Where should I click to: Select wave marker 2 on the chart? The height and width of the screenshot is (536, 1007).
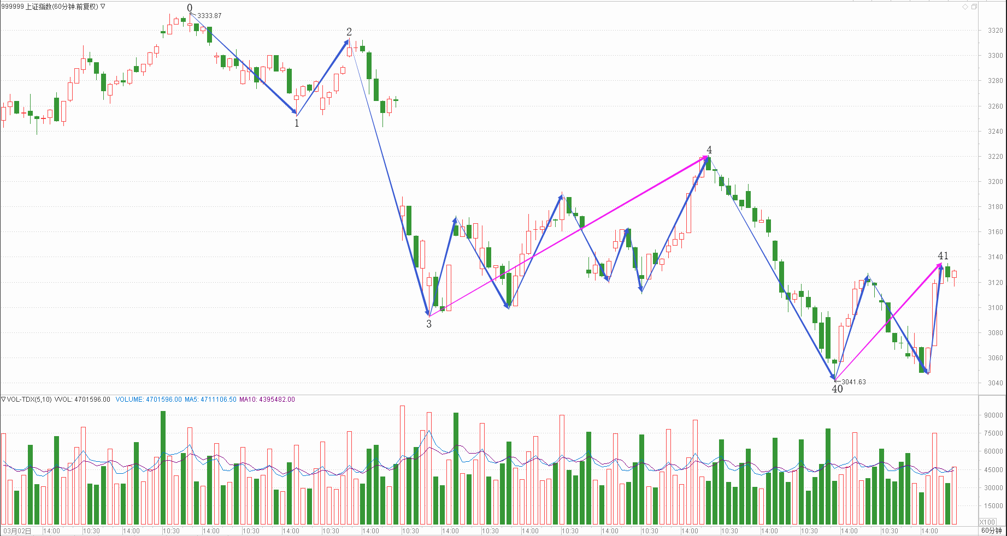click(349, 32)
